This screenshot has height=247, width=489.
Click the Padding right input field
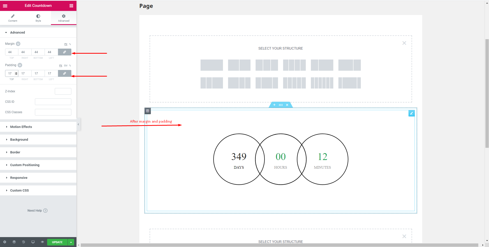(x=25, y=74)
